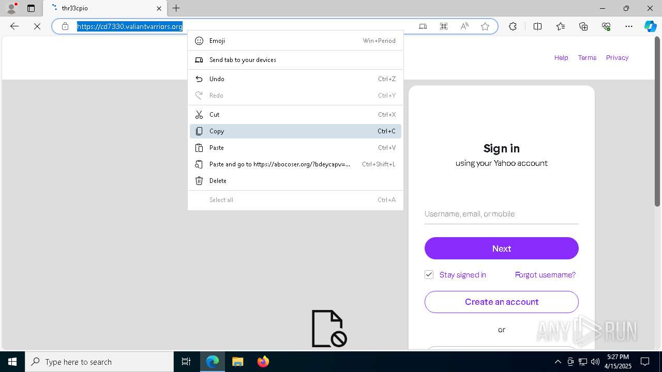Image resolution: width=662 pixels, height=372 pixels.
Task: Open the Windows Start menu
Action: [12, 362]
